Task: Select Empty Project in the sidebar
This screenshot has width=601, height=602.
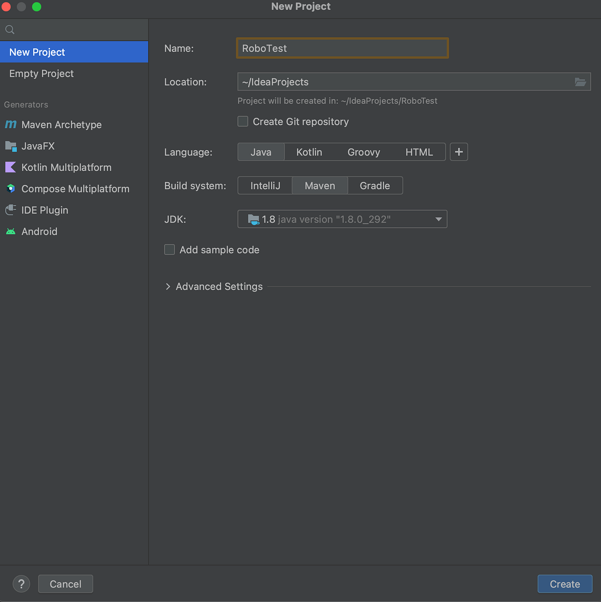Action: pos(41,73)
